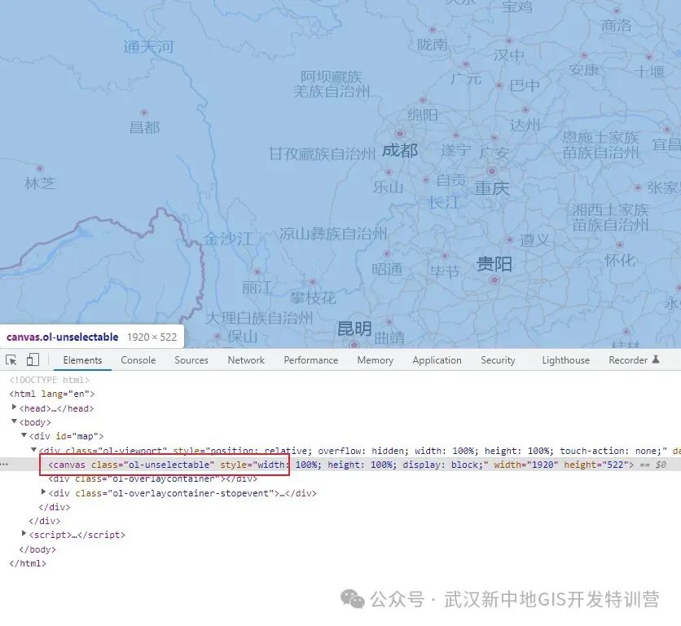Open the Sources tab
Image resolution: width=681 pixels, height=626 pixels.
(191, 360)
